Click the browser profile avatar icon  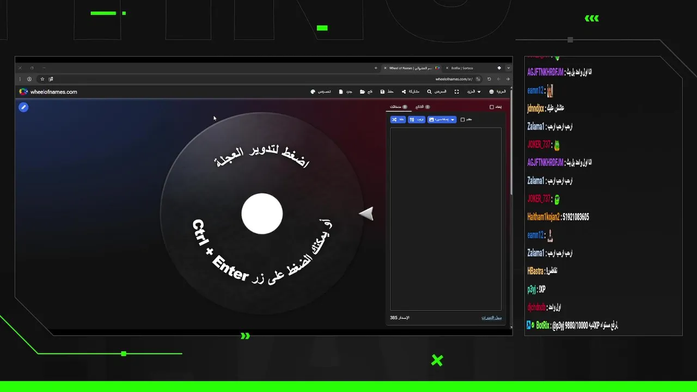(29, 79)
